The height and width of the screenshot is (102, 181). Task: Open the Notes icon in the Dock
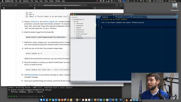point(86,100)
